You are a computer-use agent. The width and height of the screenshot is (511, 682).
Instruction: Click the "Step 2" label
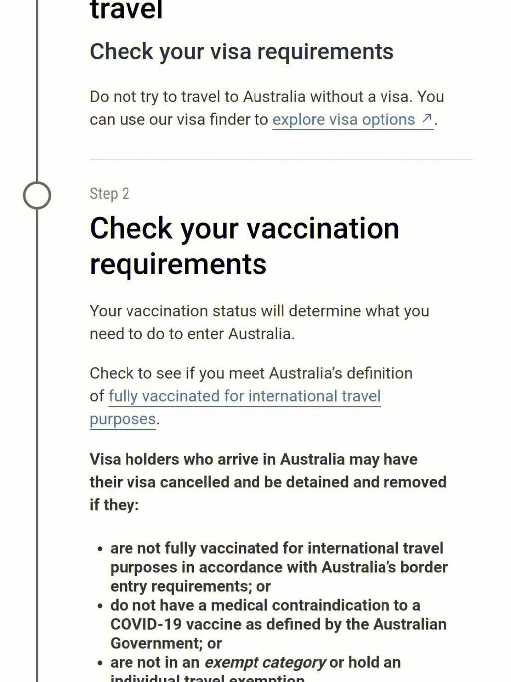[110, 194]
